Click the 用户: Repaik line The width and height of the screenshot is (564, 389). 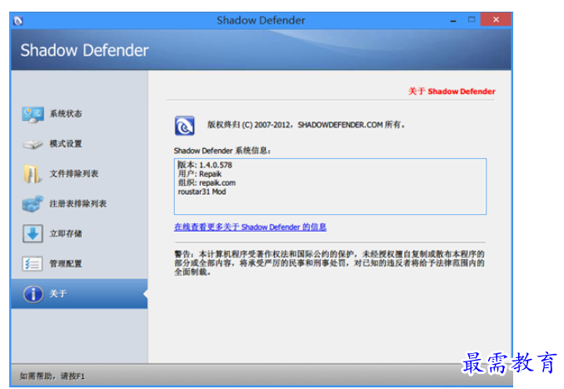tap(200, 174)
